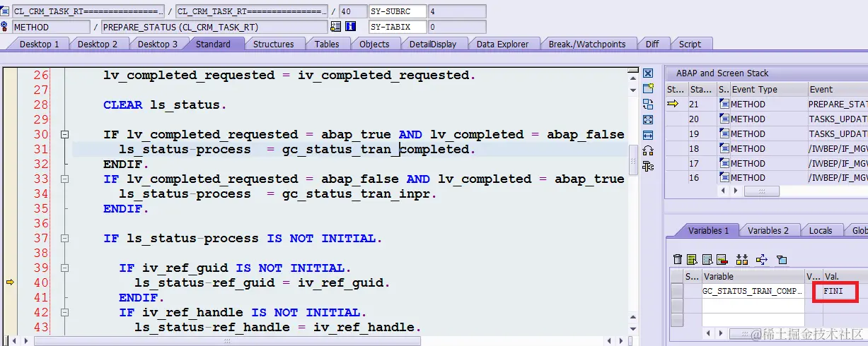868x346 pixels.
Task: Click the gray list icon in Variables toolbar
Action: 707,260
